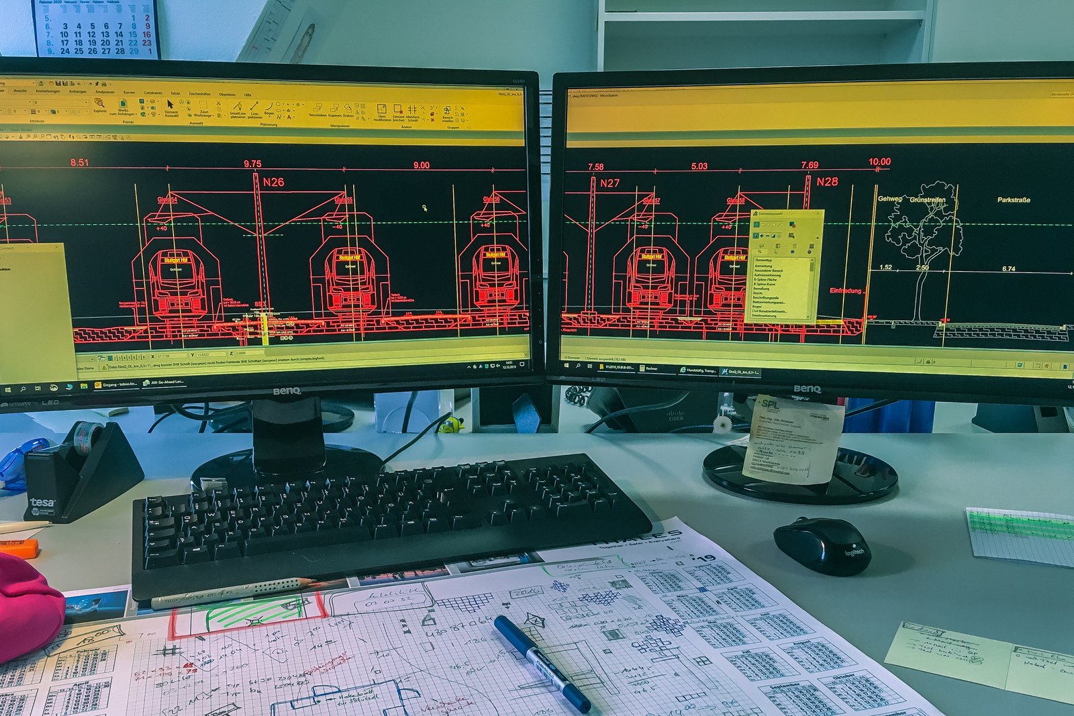Viewport: 1074px width, 716px height.
Task: Select Individual mode icon in Elementauswahl dialog
Action: tap(757, 225)
